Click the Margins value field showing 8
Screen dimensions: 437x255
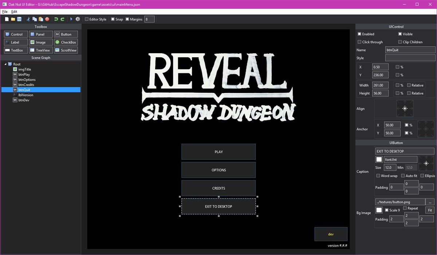pyautogui.click(x=149, y=19)
